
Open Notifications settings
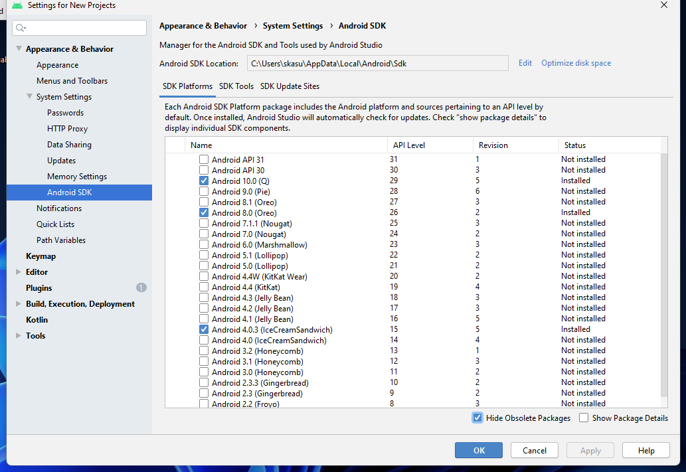[x=59, y=208]
